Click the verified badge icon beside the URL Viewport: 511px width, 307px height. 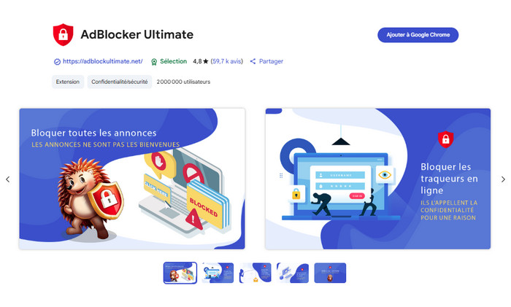57,61
